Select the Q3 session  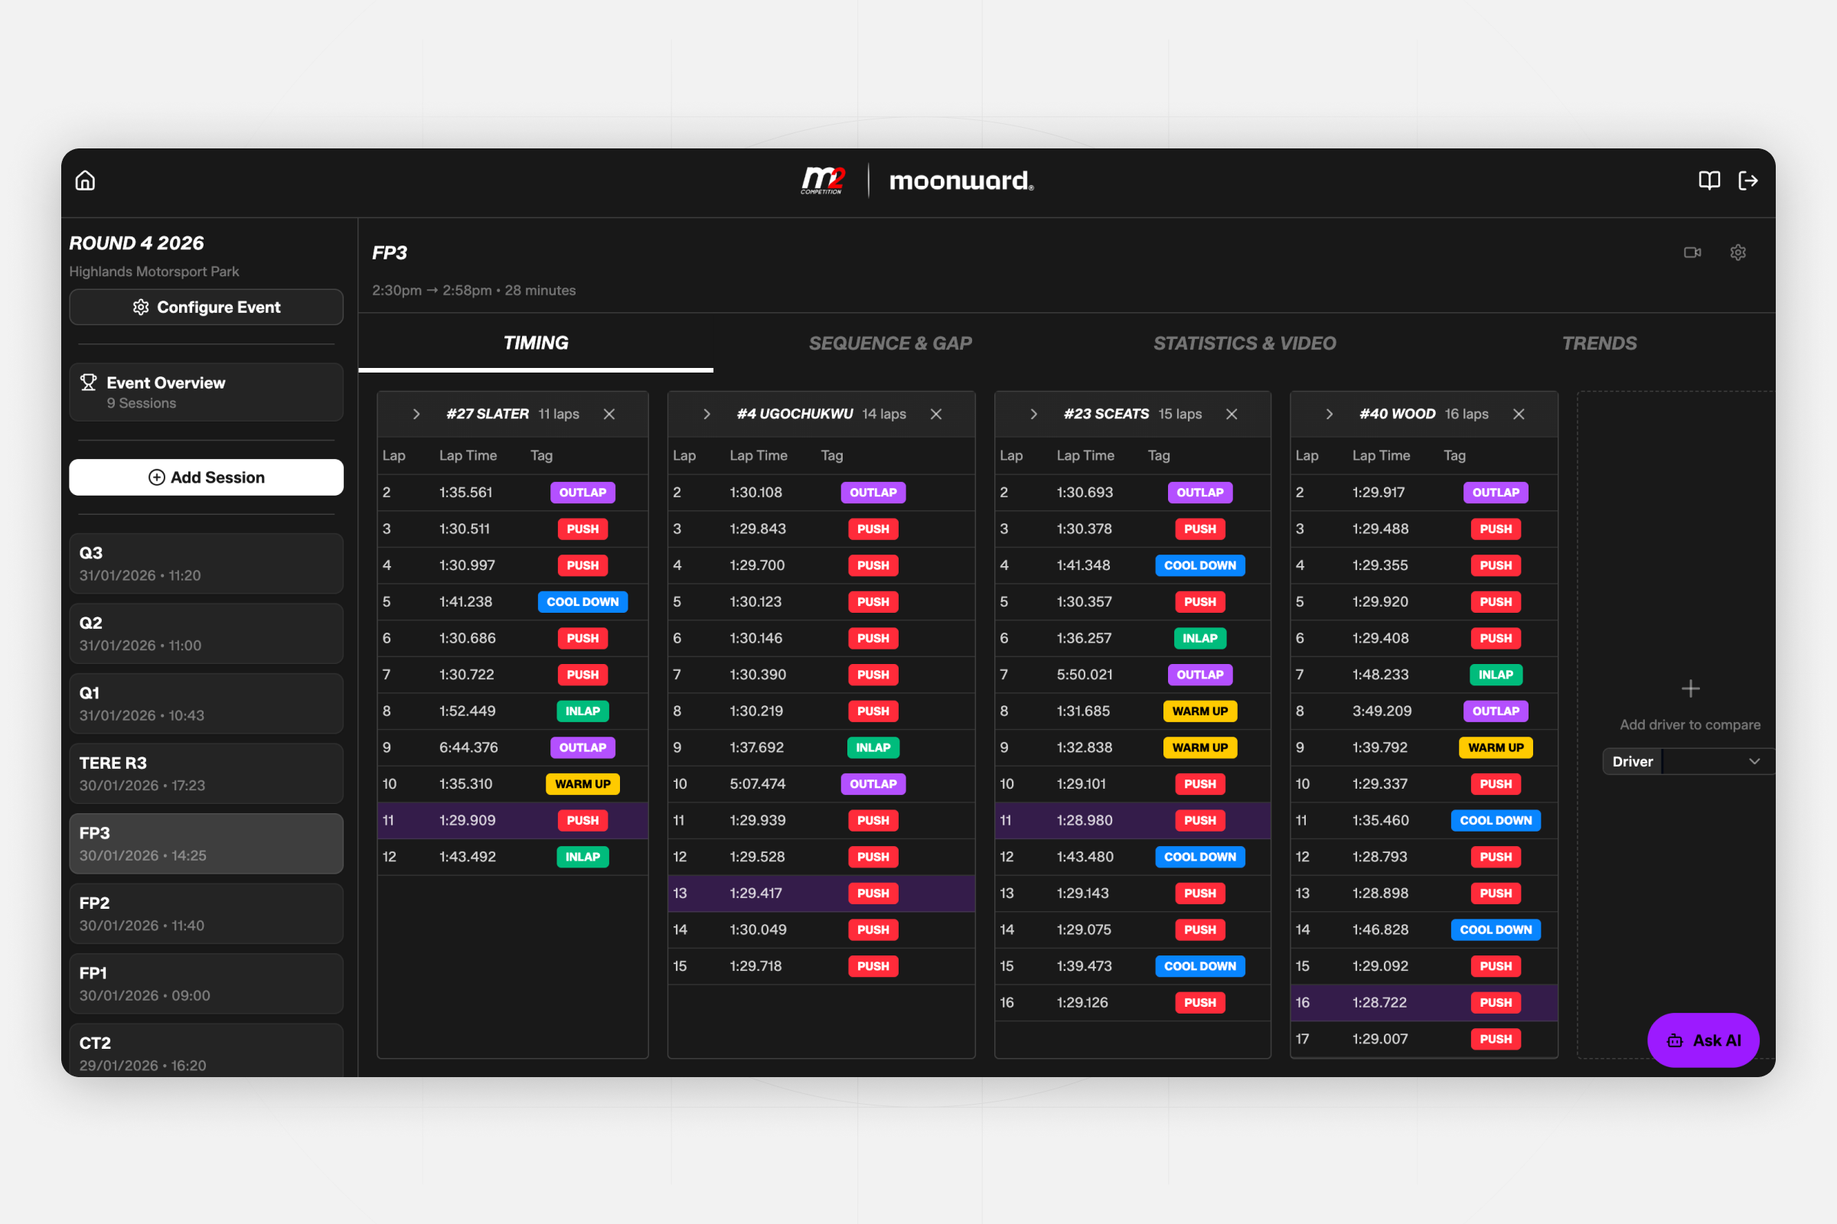(x=206, y=563)
